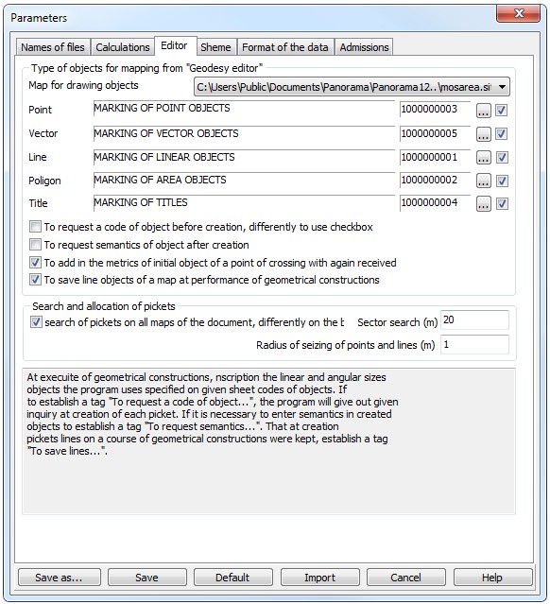Screen dimensions: 550x604
Task: Open browse button for Title object
Action: click(x=483, y=204)
